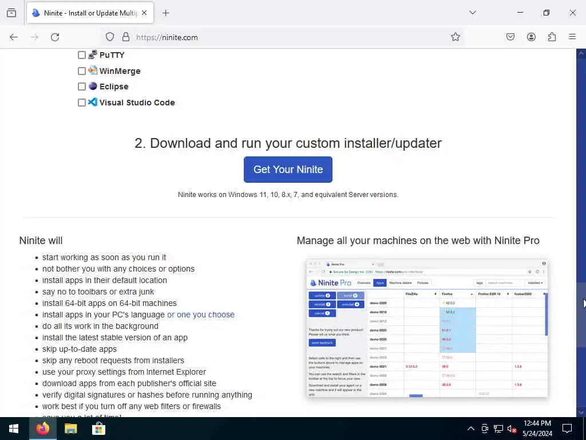Open a new tab with plus button
The width and height of the screenshot is (586, 440).
point(166,13)
